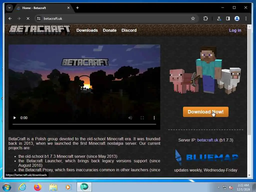
Task: Open the Discord menu item
Action: coord(129,30)
